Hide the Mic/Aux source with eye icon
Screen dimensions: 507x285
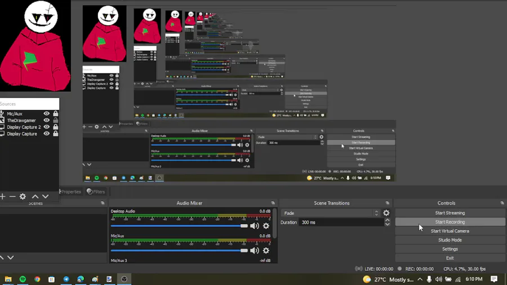click(47, 113)
